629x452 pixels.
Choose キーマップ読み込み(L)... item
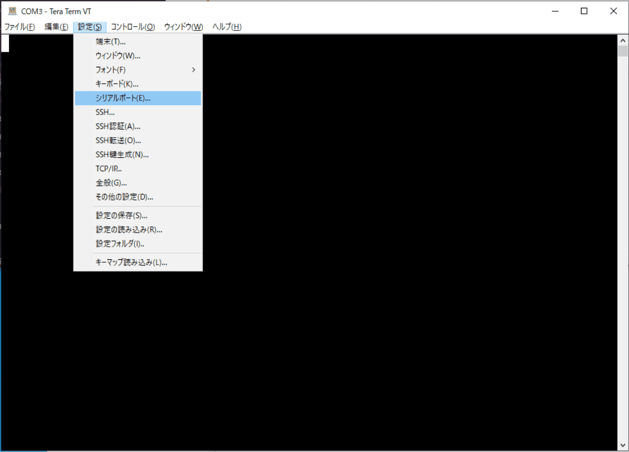(131, 262)
